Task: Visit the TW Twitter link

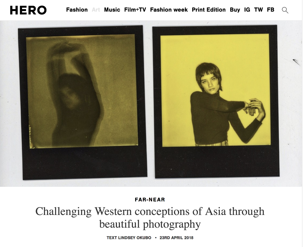Action: point(258,10)
